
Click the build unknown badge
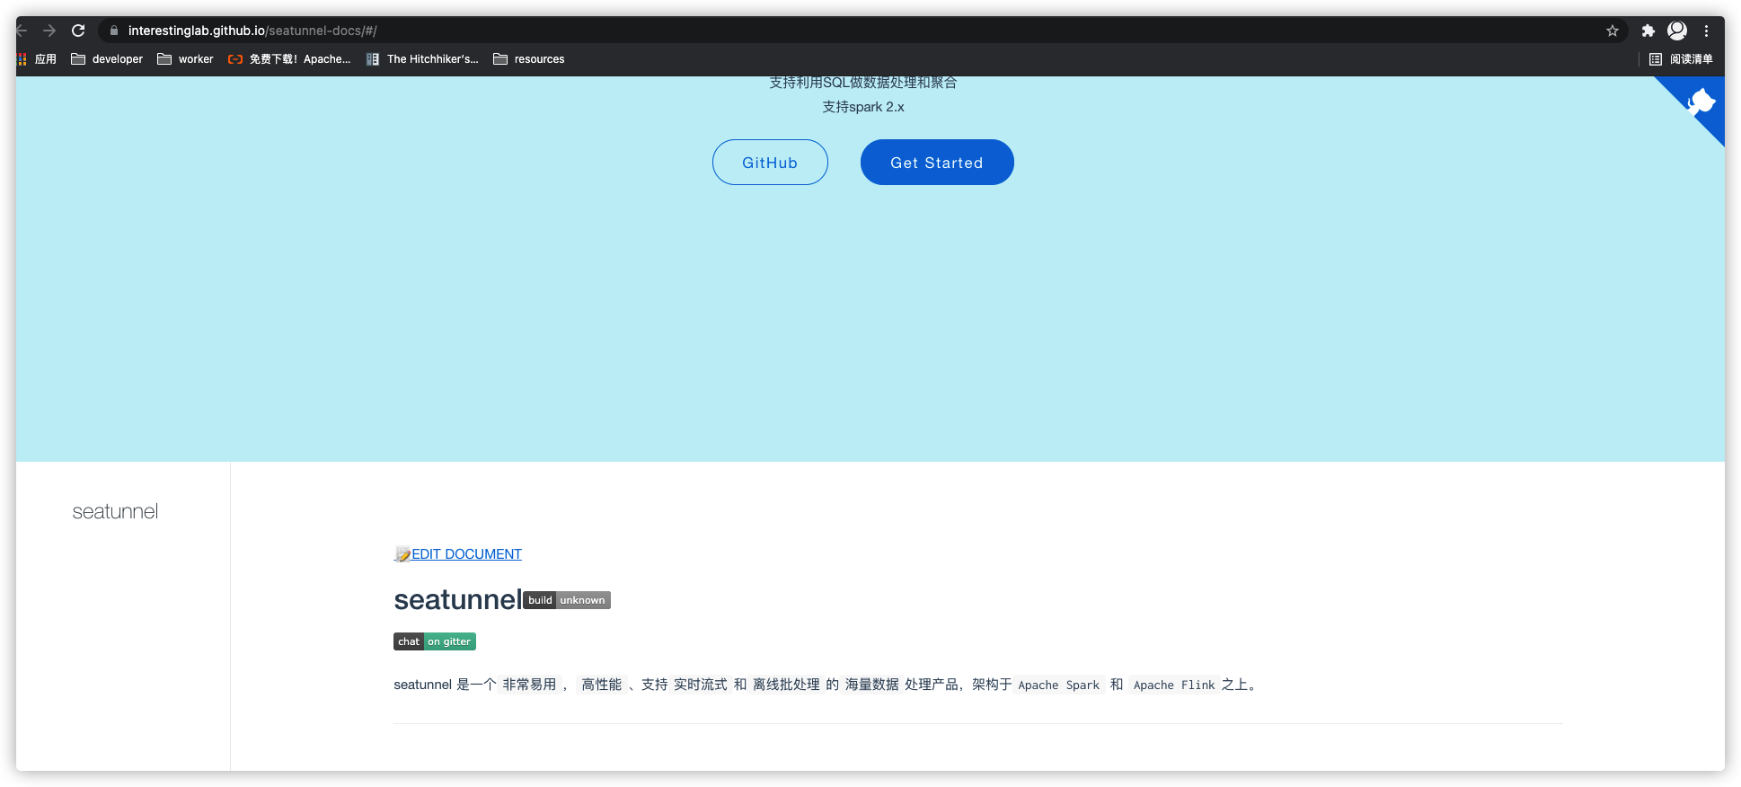point(567,600)
